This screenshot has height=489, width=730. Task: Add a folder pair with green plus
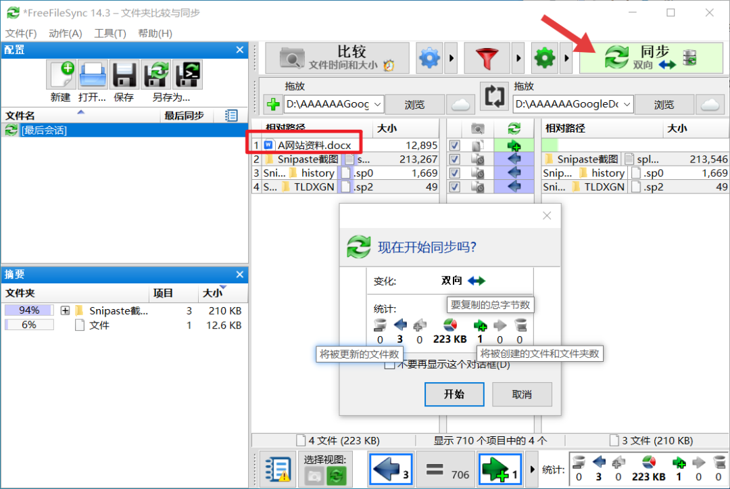[x=273, y=104]
